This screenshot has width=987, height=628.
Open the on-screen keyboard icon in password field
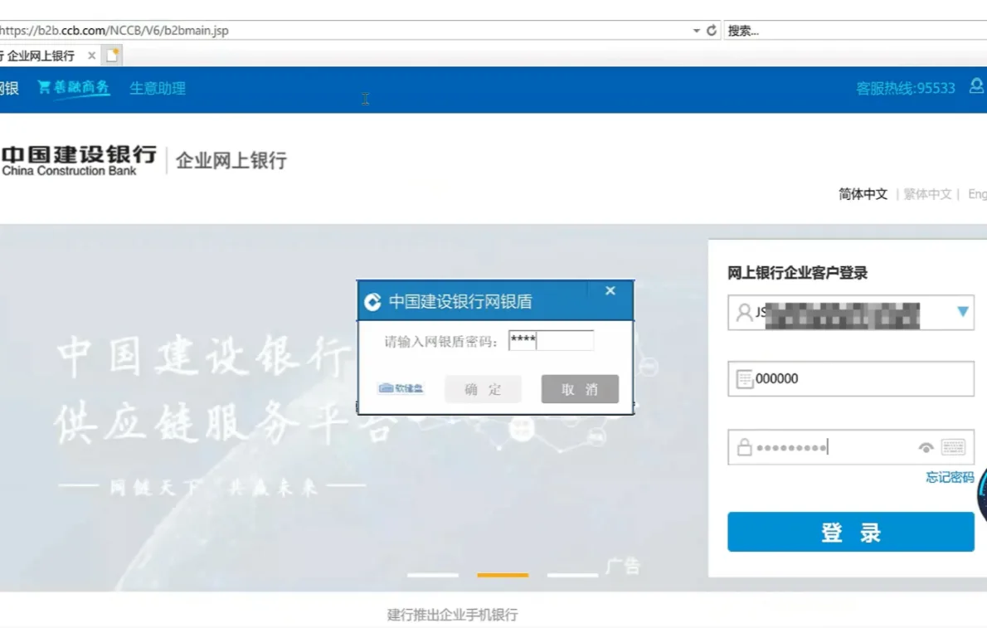click(953, 447)
